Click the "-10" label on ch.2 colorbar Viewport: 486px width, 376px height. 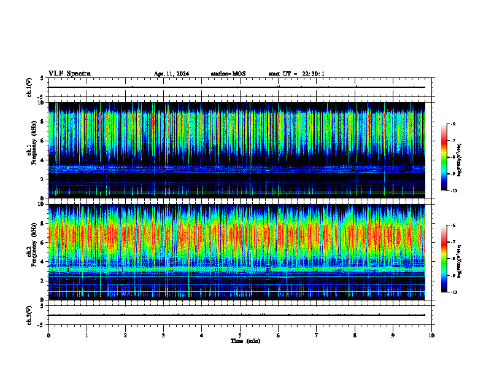(454, 292)
